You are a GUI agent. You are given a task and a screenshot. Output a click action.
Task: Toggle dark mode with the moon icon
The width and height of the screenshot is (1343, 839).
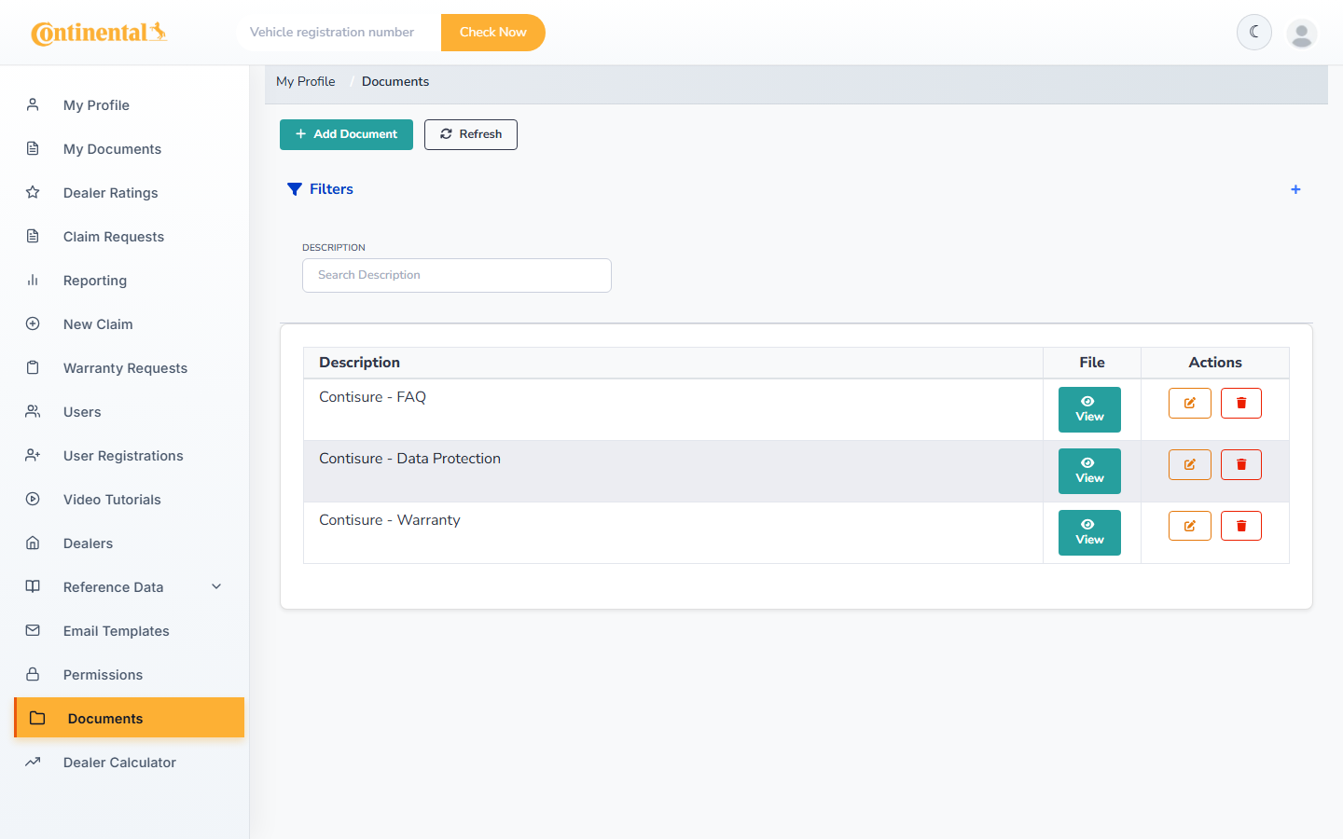[1254, 33]
